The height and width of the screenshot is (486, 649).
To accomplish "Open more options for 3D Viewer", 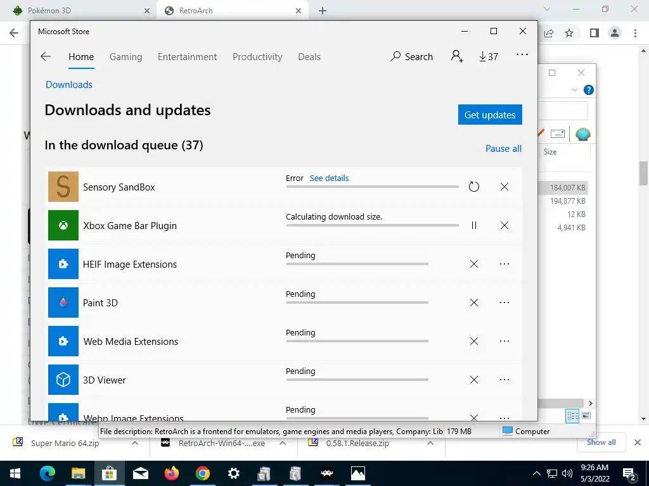I will click(504, 380).
